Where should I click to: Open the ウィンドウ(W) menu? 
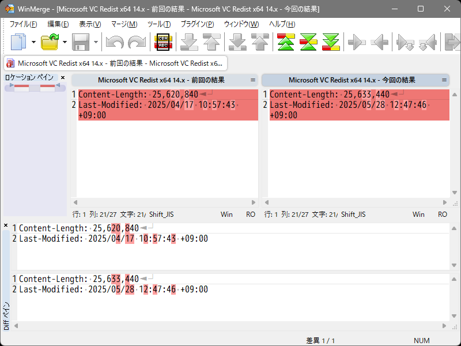point(241,24)
